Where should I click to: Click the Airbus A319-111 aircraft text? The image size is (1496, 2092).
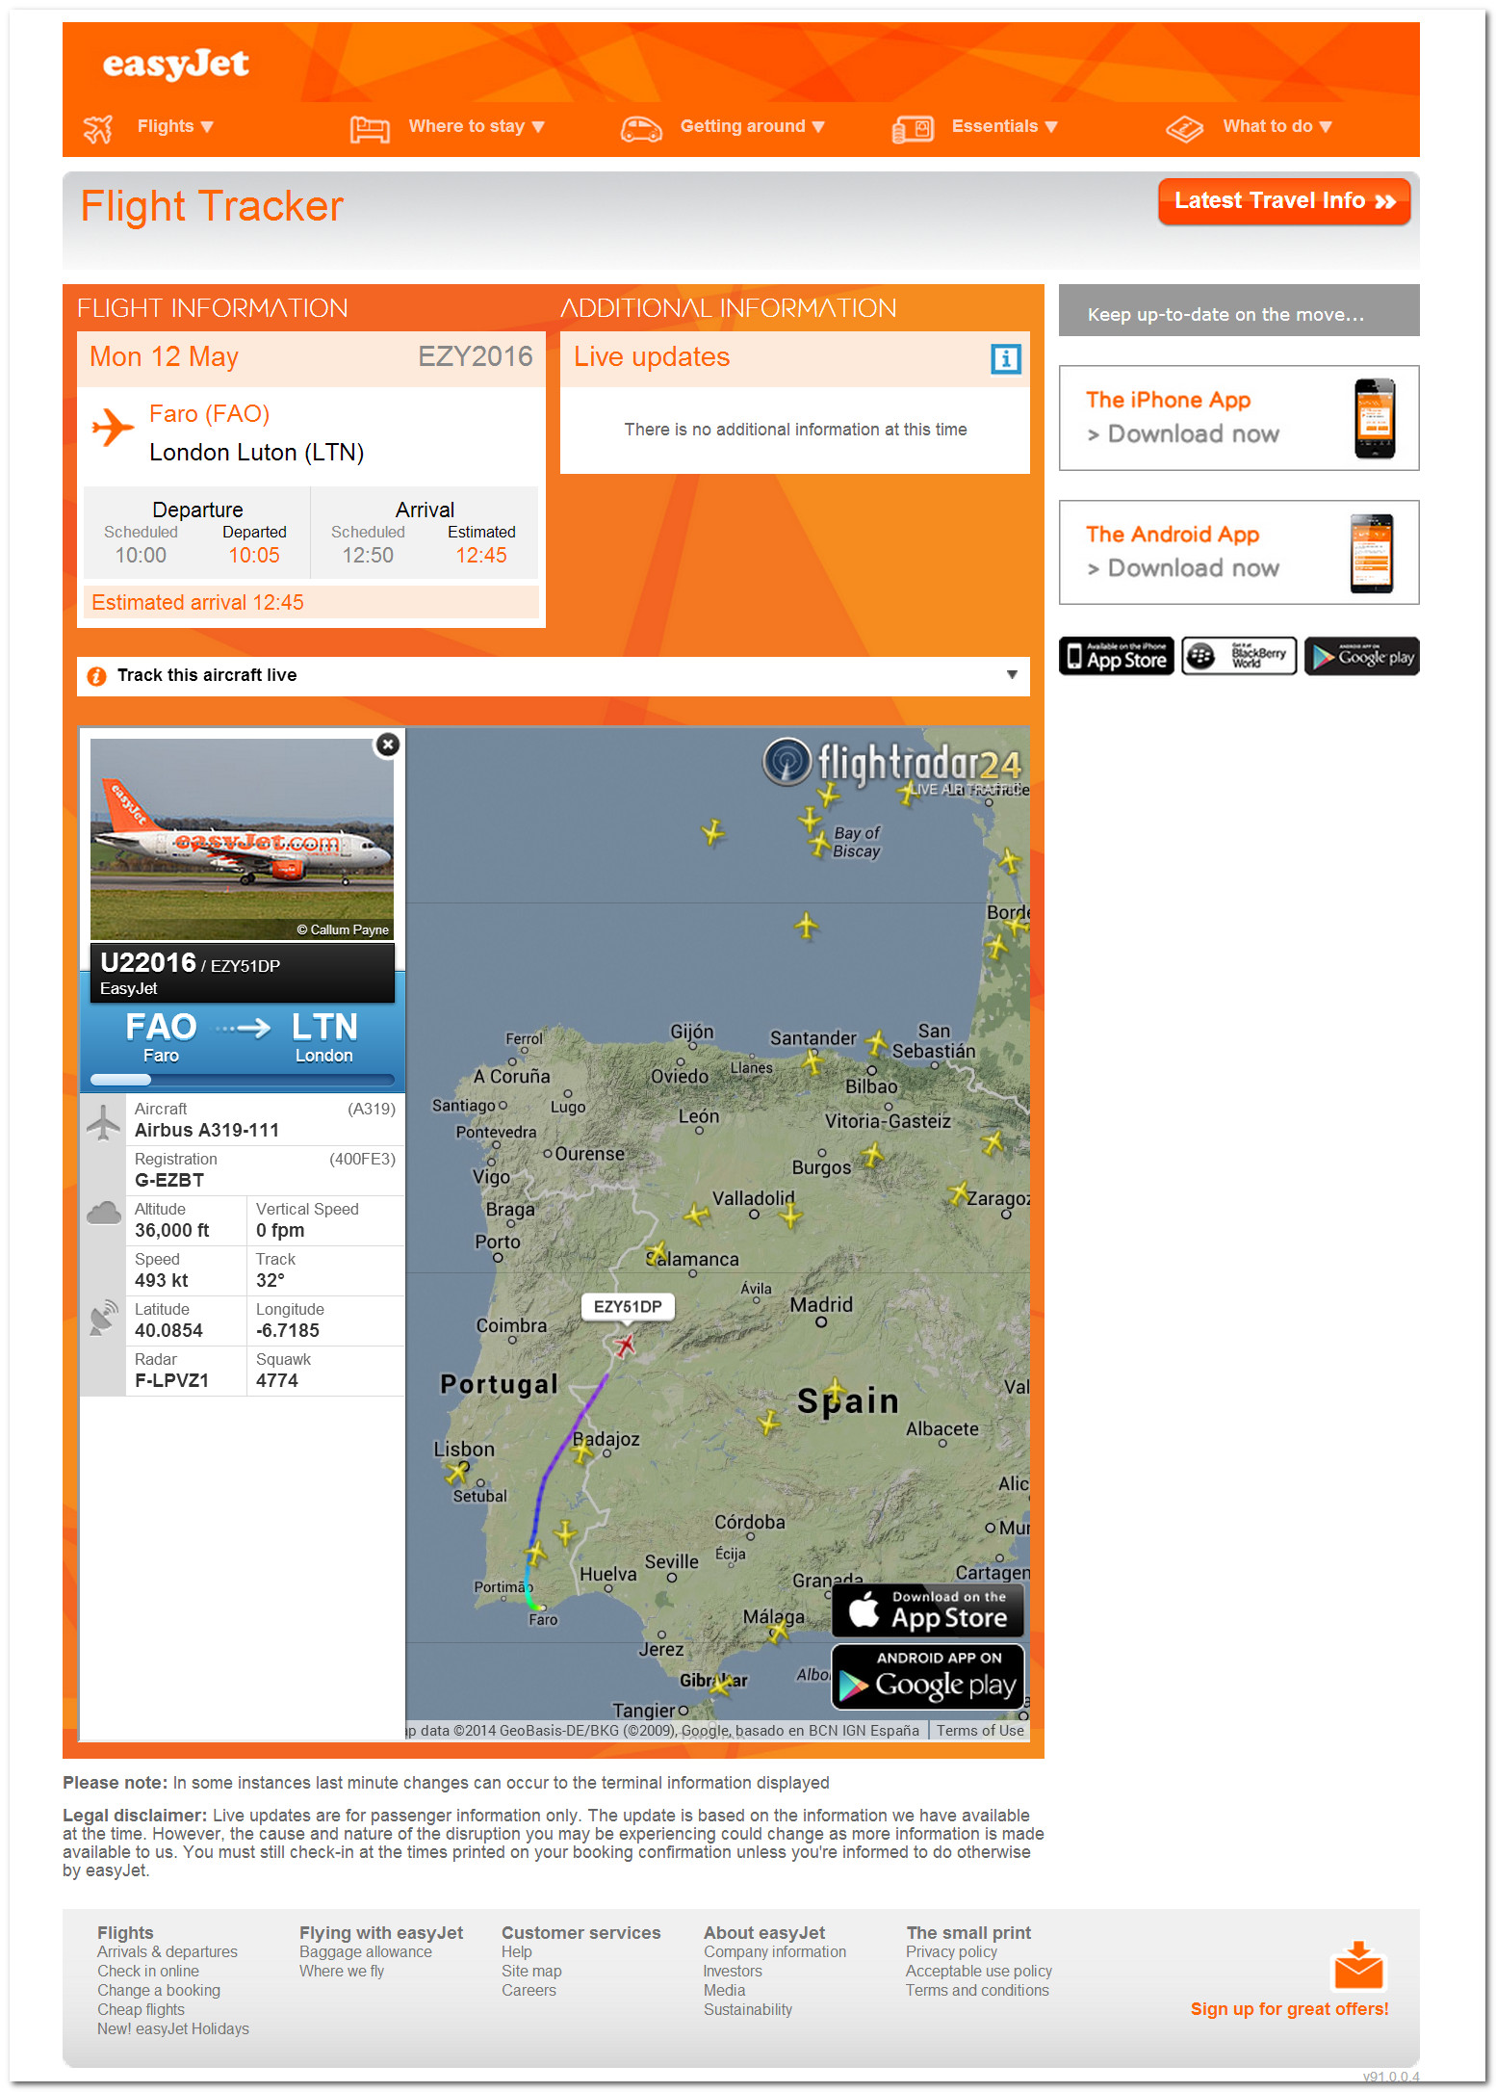(207, 1131)
